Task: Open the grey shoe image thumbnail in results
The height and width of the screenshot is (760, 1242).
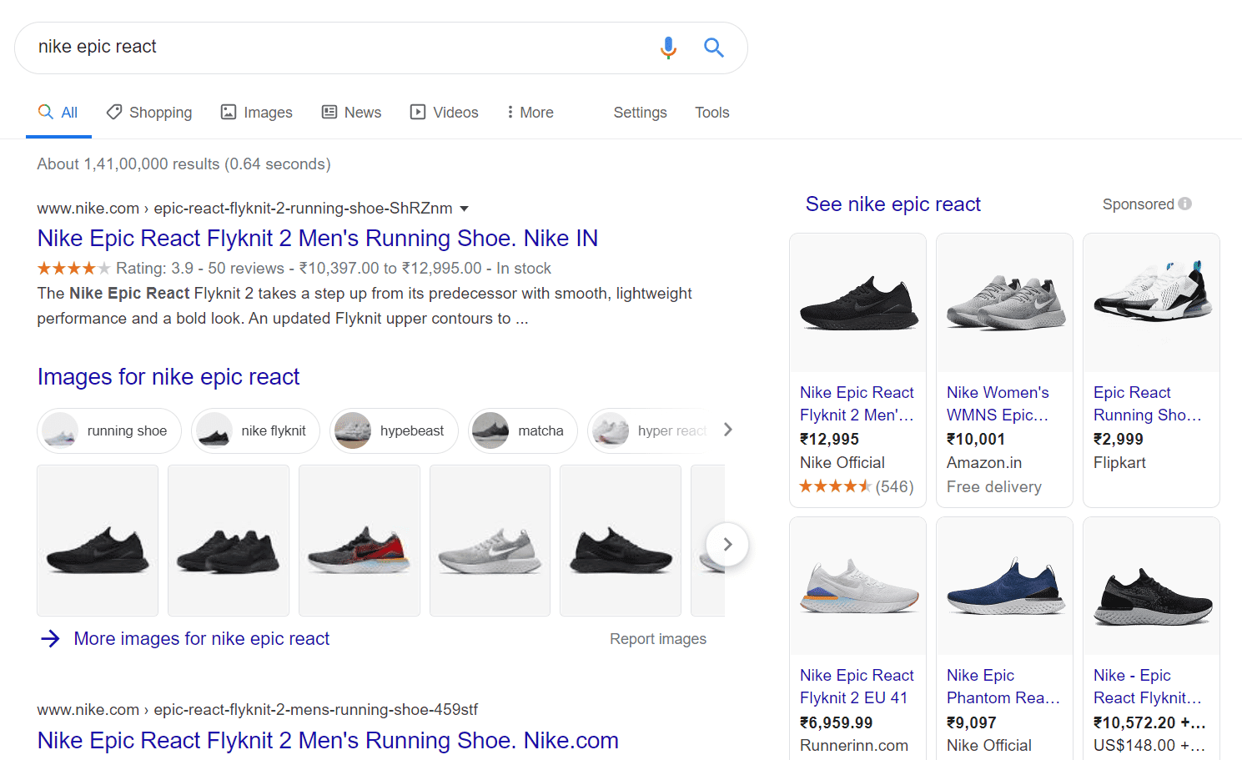Action: pyautogui.click(x=490, y=541)
